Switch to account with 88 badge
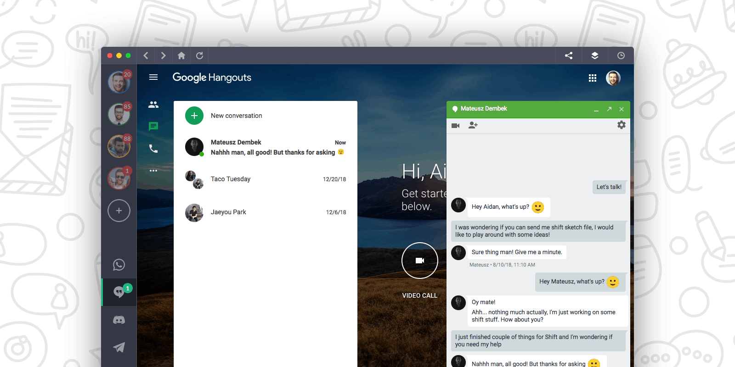 click(119, 146)
